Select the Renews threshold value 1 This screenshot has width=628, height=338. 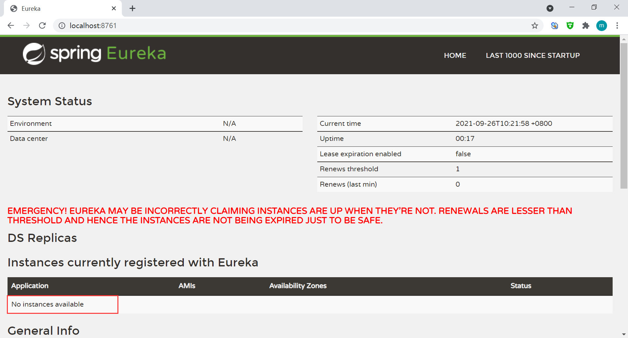coord(458,169)
